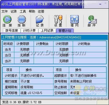Open the 设置 tools toolbar icon
109x105 pixels.
(58, 19)
